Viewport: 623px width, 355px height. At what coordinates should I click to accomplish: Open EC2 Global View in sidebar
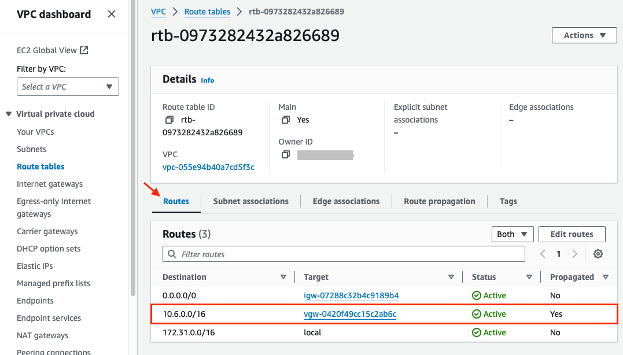point(46,50)
